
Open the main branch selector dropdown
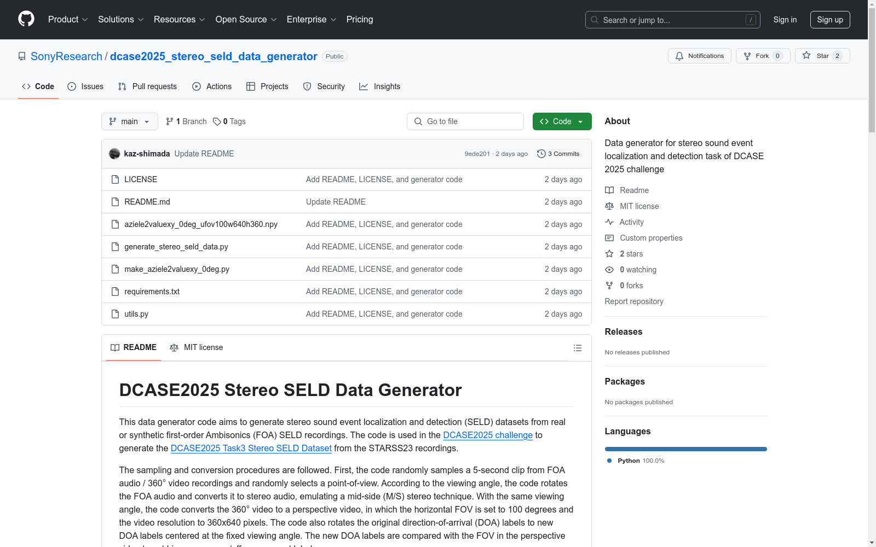pos(130,121)
